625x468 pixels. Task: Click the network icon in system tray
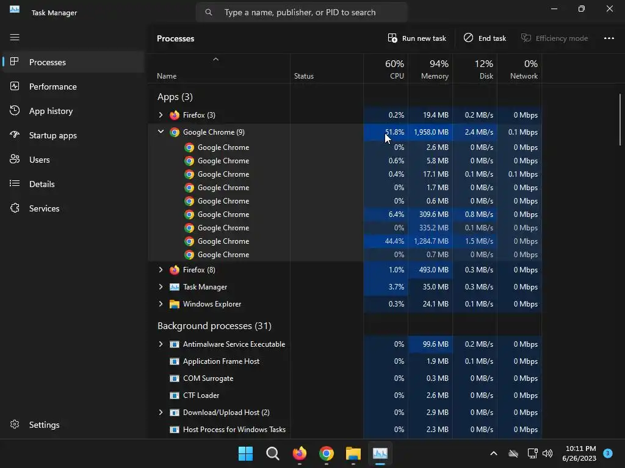point(532,453)
